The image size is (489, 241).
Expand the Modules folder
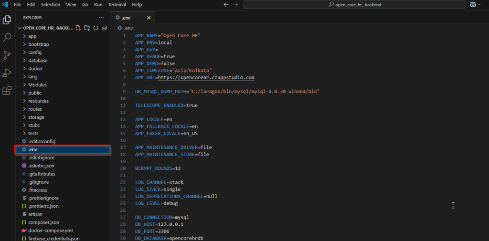63,85
